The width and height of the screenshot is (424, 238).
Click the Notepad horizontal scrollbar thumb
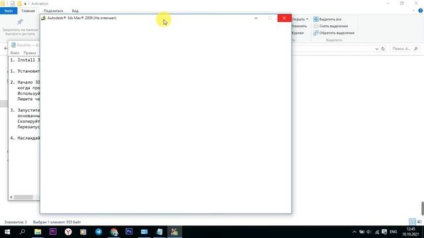click(24, 197)
